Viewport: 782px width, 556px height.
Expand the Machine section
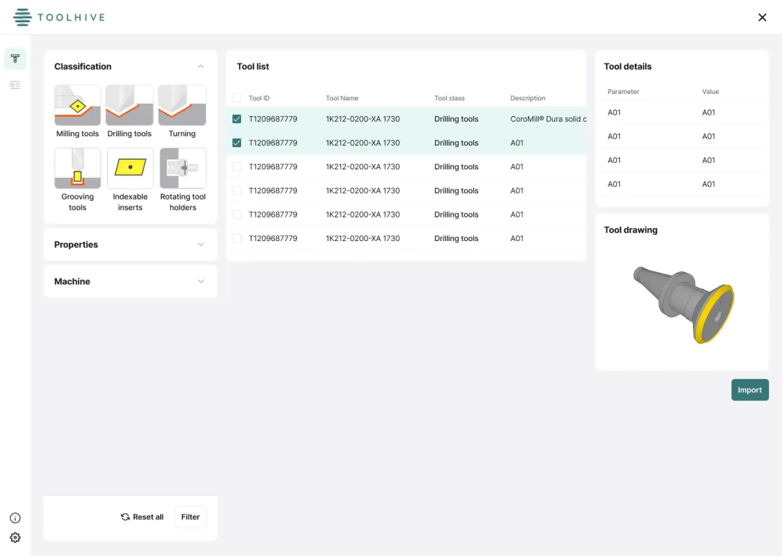(202, 281)
